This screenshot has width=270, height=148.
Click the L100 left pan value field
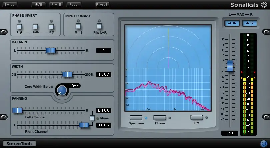point(103,110)
